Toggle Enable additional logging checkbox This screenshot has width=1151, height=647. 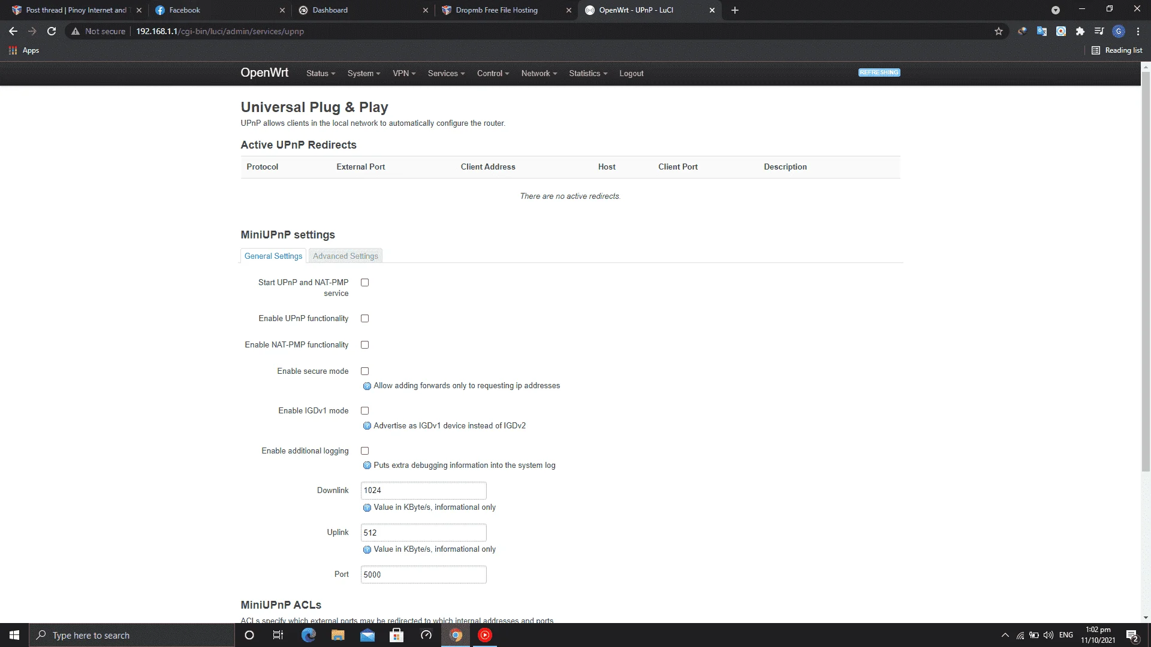[x=364, y=451]
